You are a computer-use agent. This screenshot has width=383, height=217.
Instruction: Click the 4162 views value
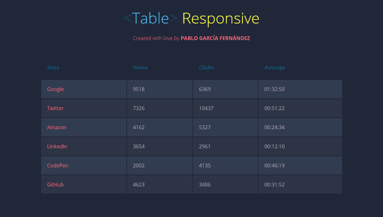[139, 127]
